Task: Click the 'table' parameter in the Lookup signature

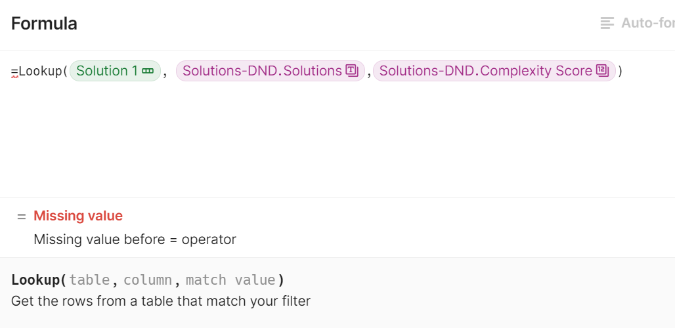Action: pyautogui.click(x=89, y=280)
